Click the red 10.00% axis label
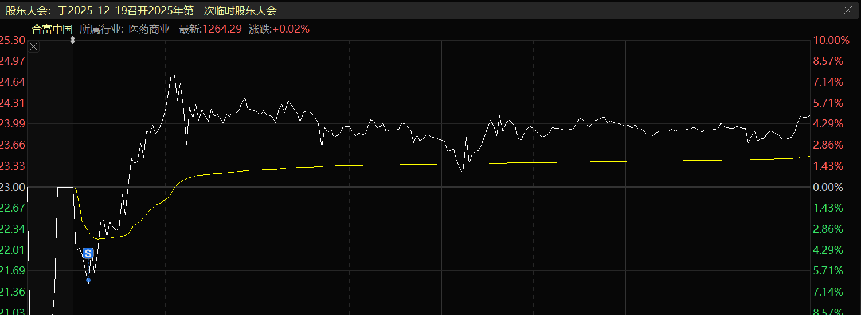The width and height of the screenshot is (861, 315). coord(830,40)
